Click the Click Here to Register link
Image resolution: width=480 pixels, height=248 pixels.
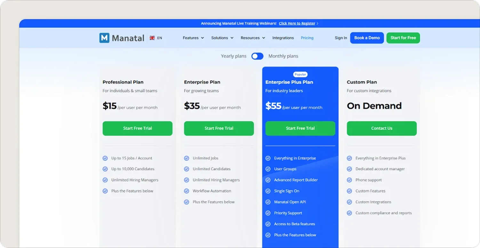pyautogui.click(x=297, y=23)
